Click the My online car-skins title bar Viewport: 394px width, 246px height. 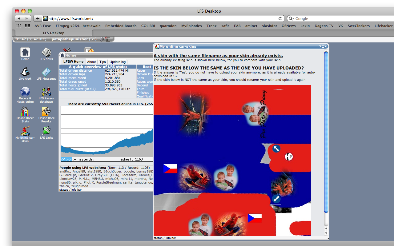(x=241, y=46)
